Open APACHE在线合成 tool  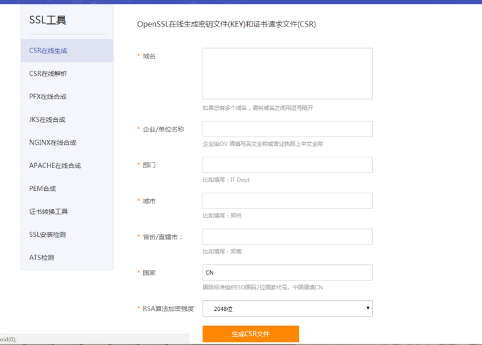[55, 166]
